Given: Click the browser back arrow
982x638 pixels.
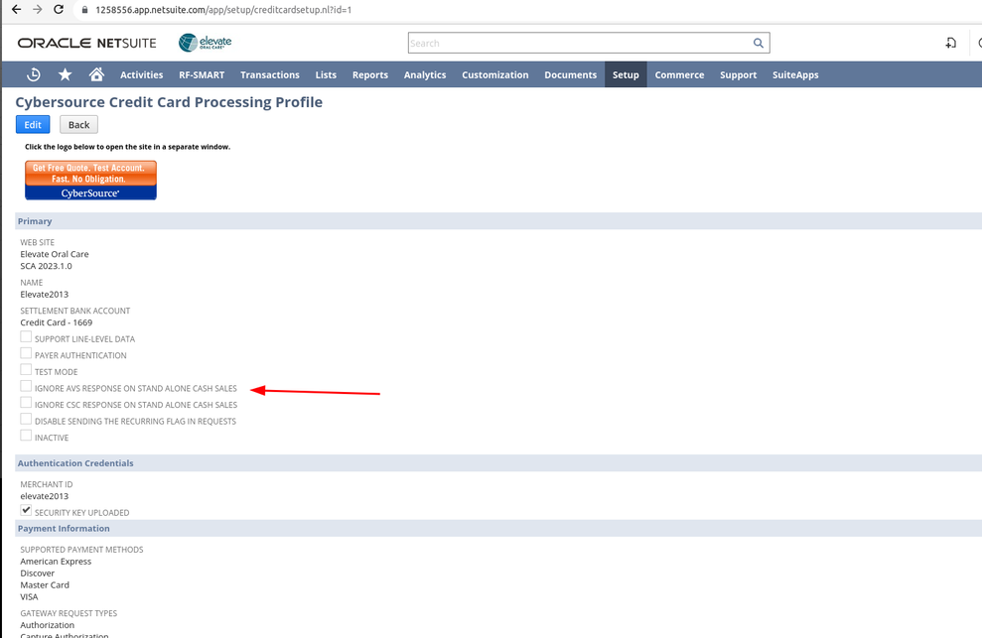Looking at the screenshot, I should tap(16, 10).
